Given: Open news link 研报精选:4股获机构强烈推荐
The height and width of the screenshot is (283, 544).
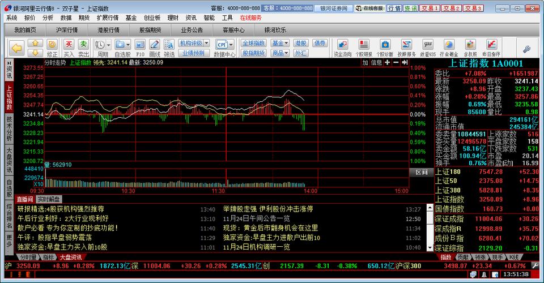Looking at the screenshot, I should pos(61,209).
